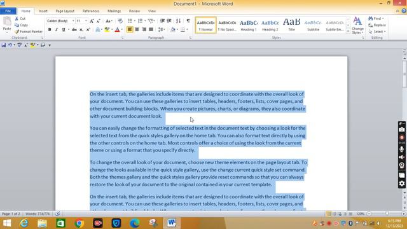
Task: Apply strikethrough to the text
Action: pyautogui.click(x=74, y=30)
